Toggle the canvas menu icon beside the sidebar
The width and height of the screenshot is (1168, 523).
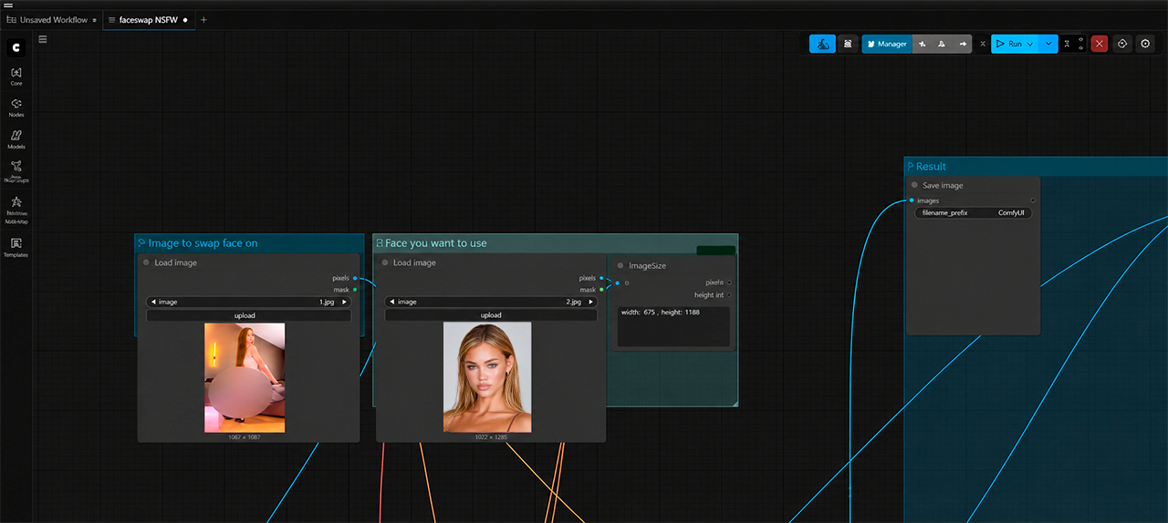43,39
